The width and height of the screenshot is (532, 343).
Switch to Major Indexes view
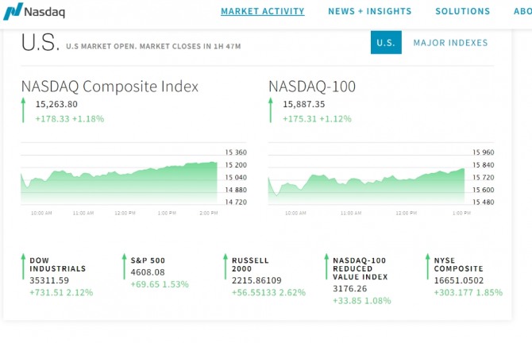[x=450, y=43]
